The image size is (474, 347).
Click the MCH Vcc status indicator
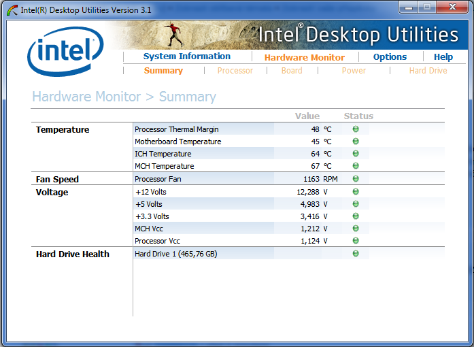coord(356,229)
